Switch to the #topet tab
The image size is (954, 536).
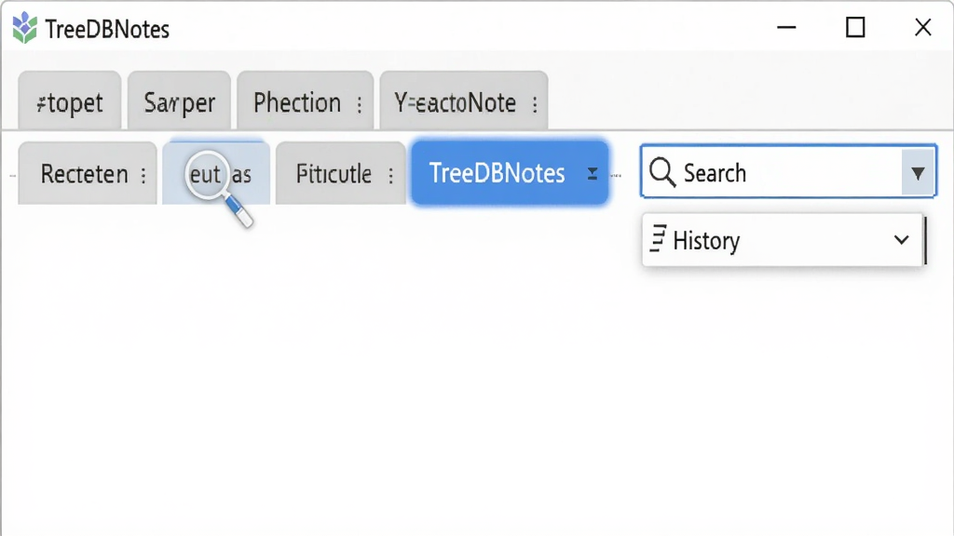click(69, 100)
